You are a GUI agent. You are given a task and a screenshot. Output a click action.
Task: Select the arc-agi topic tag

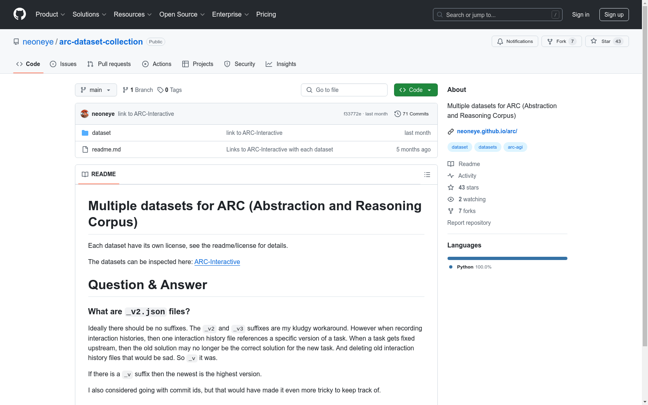(x=515, y=147)
